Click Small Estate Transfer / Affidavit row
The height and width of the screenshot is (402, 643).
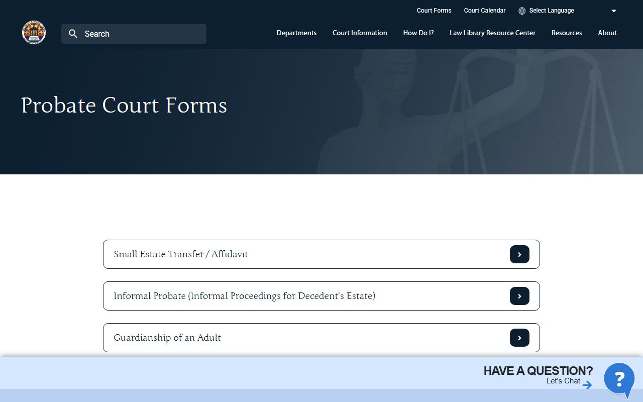(x=321, y=254)
